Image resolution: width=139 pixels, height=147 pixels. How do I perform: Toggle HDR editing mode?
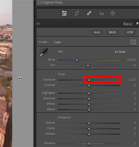130,32
